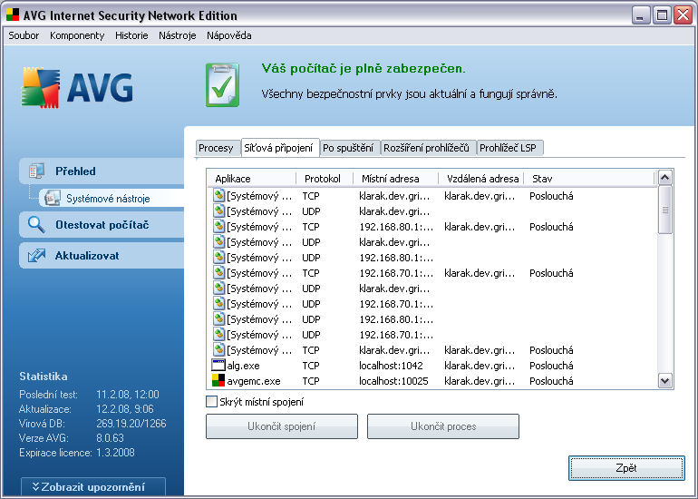This screenshot has height=499, width=698.
Task: Go to Aktualizovat
Action: coord(102,256)
